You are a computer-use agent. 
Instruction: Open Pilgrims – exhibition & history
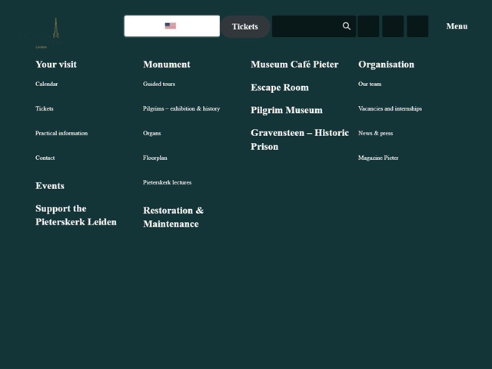point(181,108)
